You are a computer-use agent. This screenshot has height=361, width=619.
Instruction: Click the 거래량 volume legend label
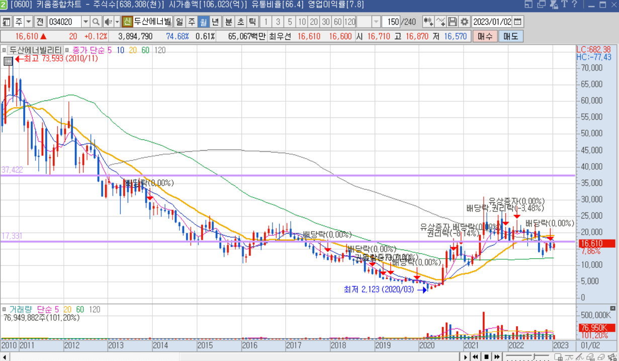(x=21, y=309)
